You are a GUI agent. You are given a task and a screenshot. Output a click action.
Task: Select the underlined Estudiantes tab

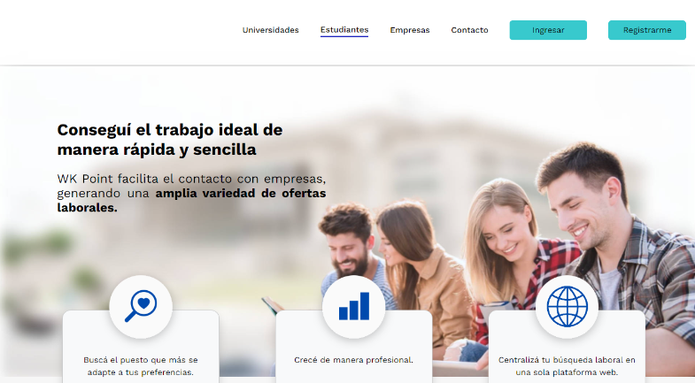coord(344,30)
